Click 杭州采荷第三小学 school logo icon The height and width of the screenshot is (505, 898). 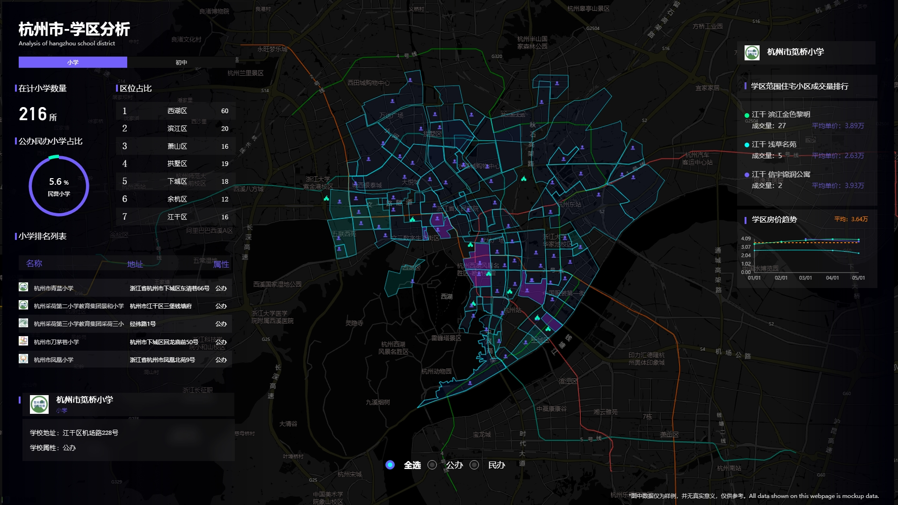coord(23,323)
